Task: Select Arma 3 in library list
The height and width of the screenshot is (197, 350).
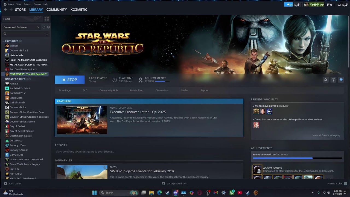Action: click(x=14, y=83)
